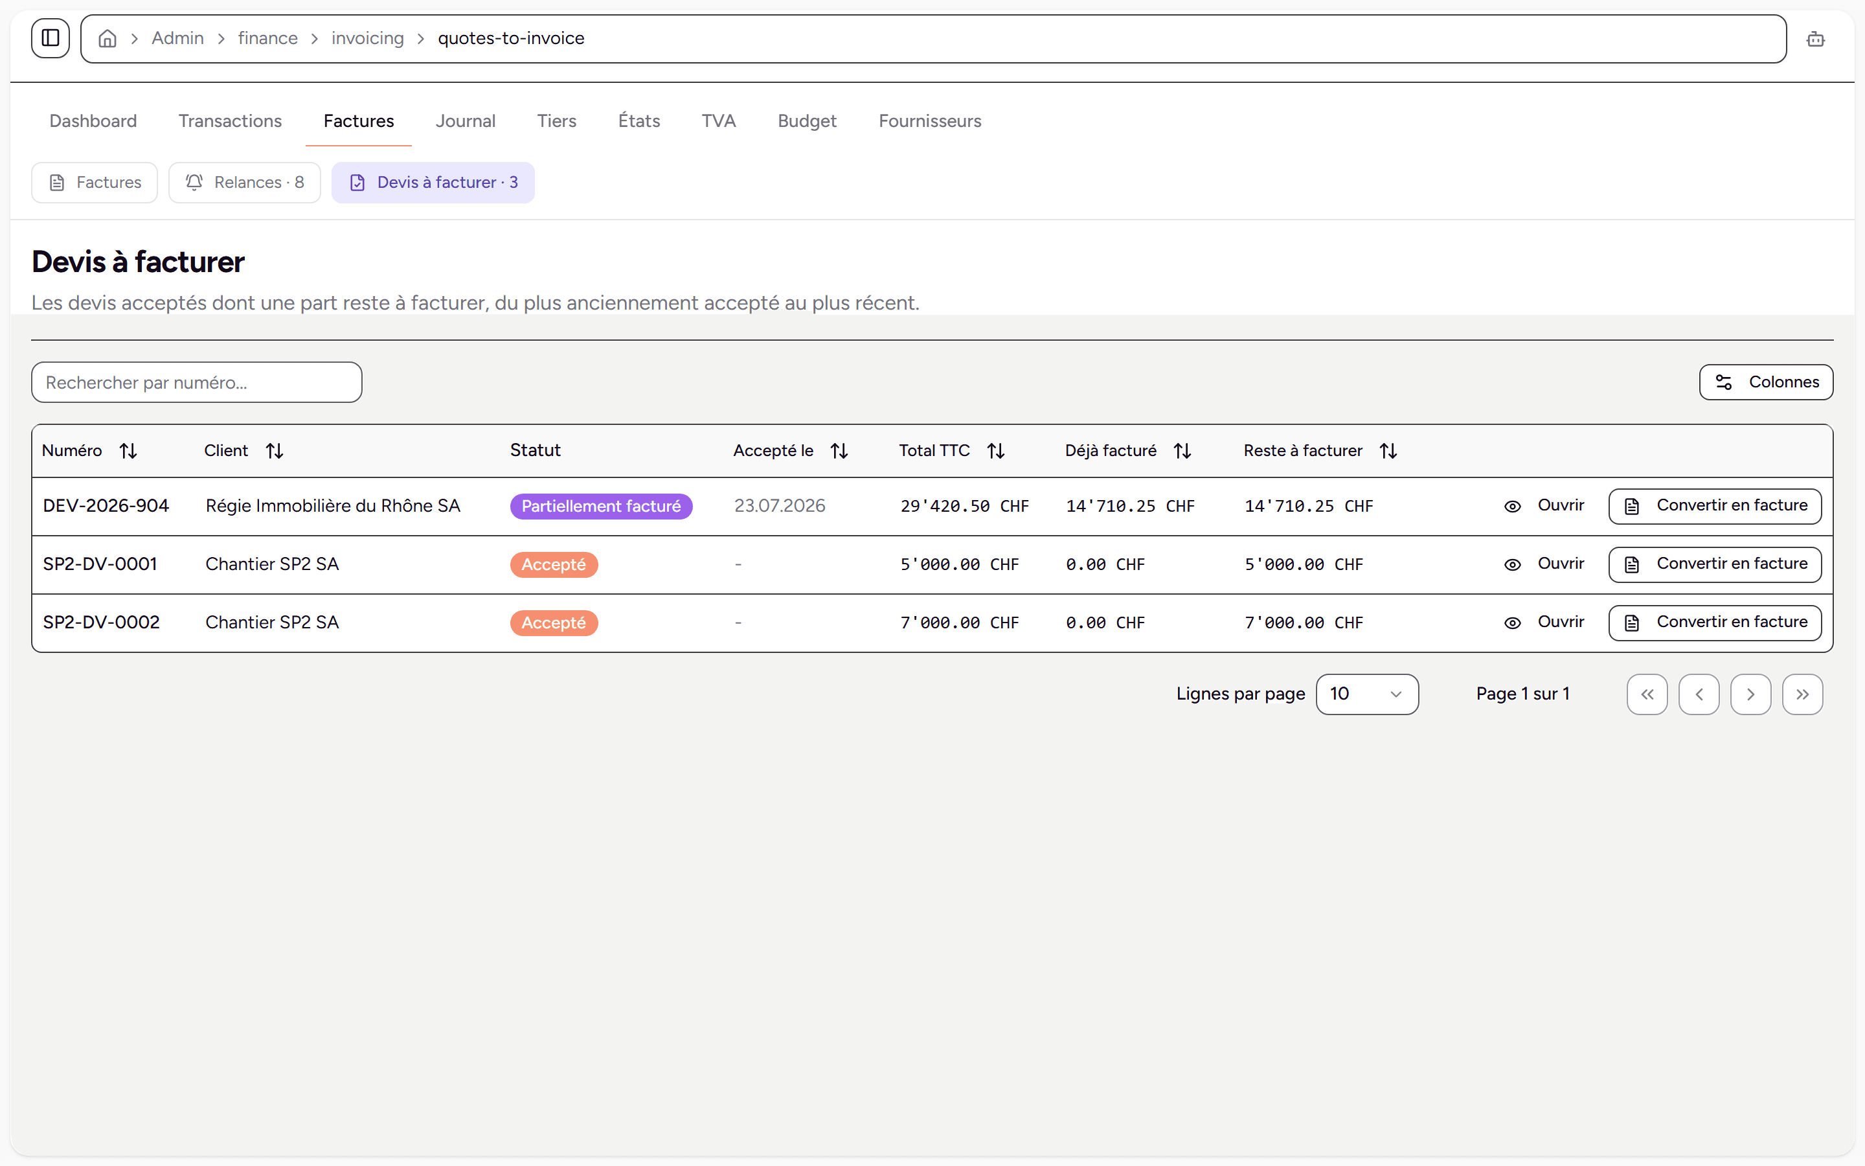Image resolution: width=1865 pixels, height=1166 pixels.
Task: Select the Factures sub-tab pill
Action: click(94, 183)
